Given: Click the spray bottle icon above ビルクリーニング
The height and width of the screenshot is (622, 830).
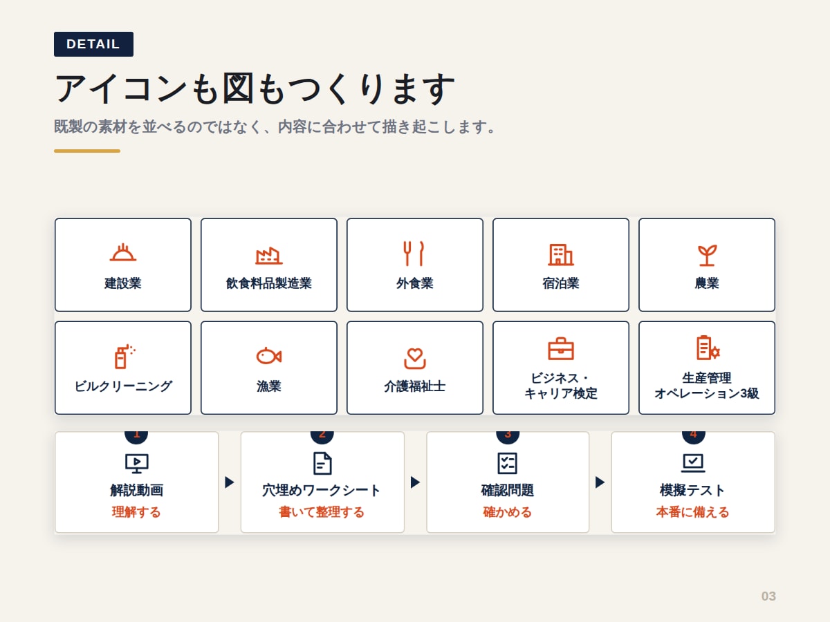Looking at the screenshot, I should (124, 356).
